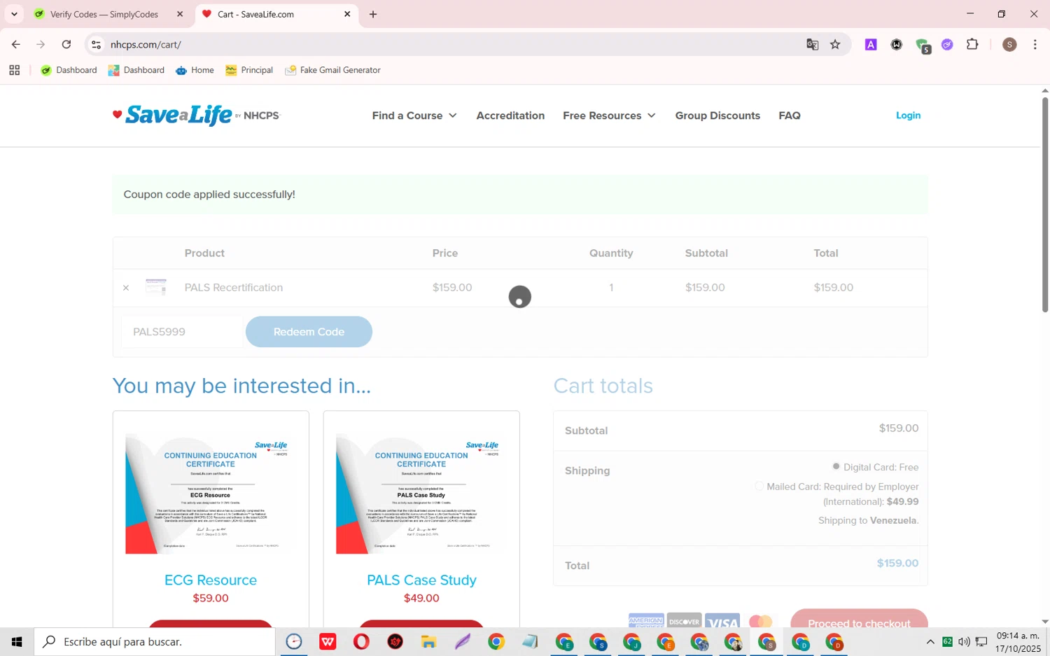The width and height of the screenshot is (1050, 656).
Task: Open the second Dashboard bookmark
Action: pyautogui.click(x=136, y=70)
